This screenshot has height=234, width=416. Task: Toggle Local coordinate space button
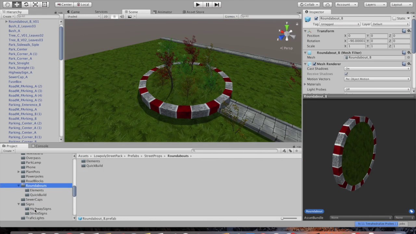coord(82,5)
